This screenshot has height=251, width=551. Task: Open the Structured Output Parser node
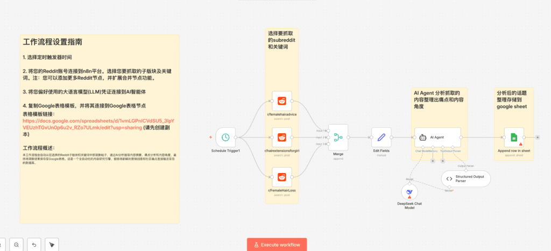[466, 179]
